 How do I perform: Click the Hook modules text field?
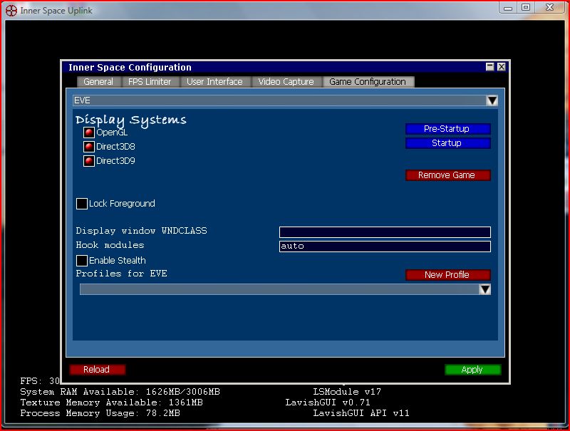pos(385,246)
